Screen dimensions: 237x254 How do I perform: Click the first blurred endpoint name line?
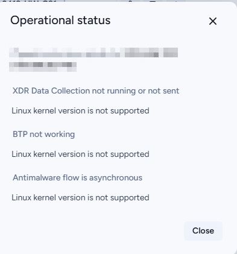pos(93,52)
